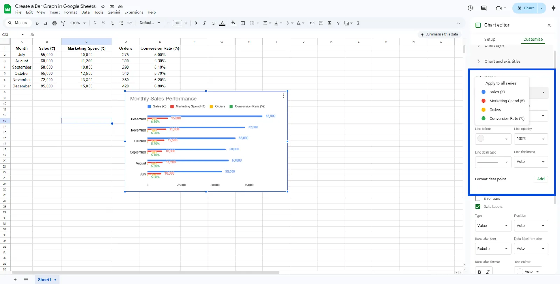Star the spreadsheet document
The width and height of the screenshot is (560, 284).
tap(103, 6)
